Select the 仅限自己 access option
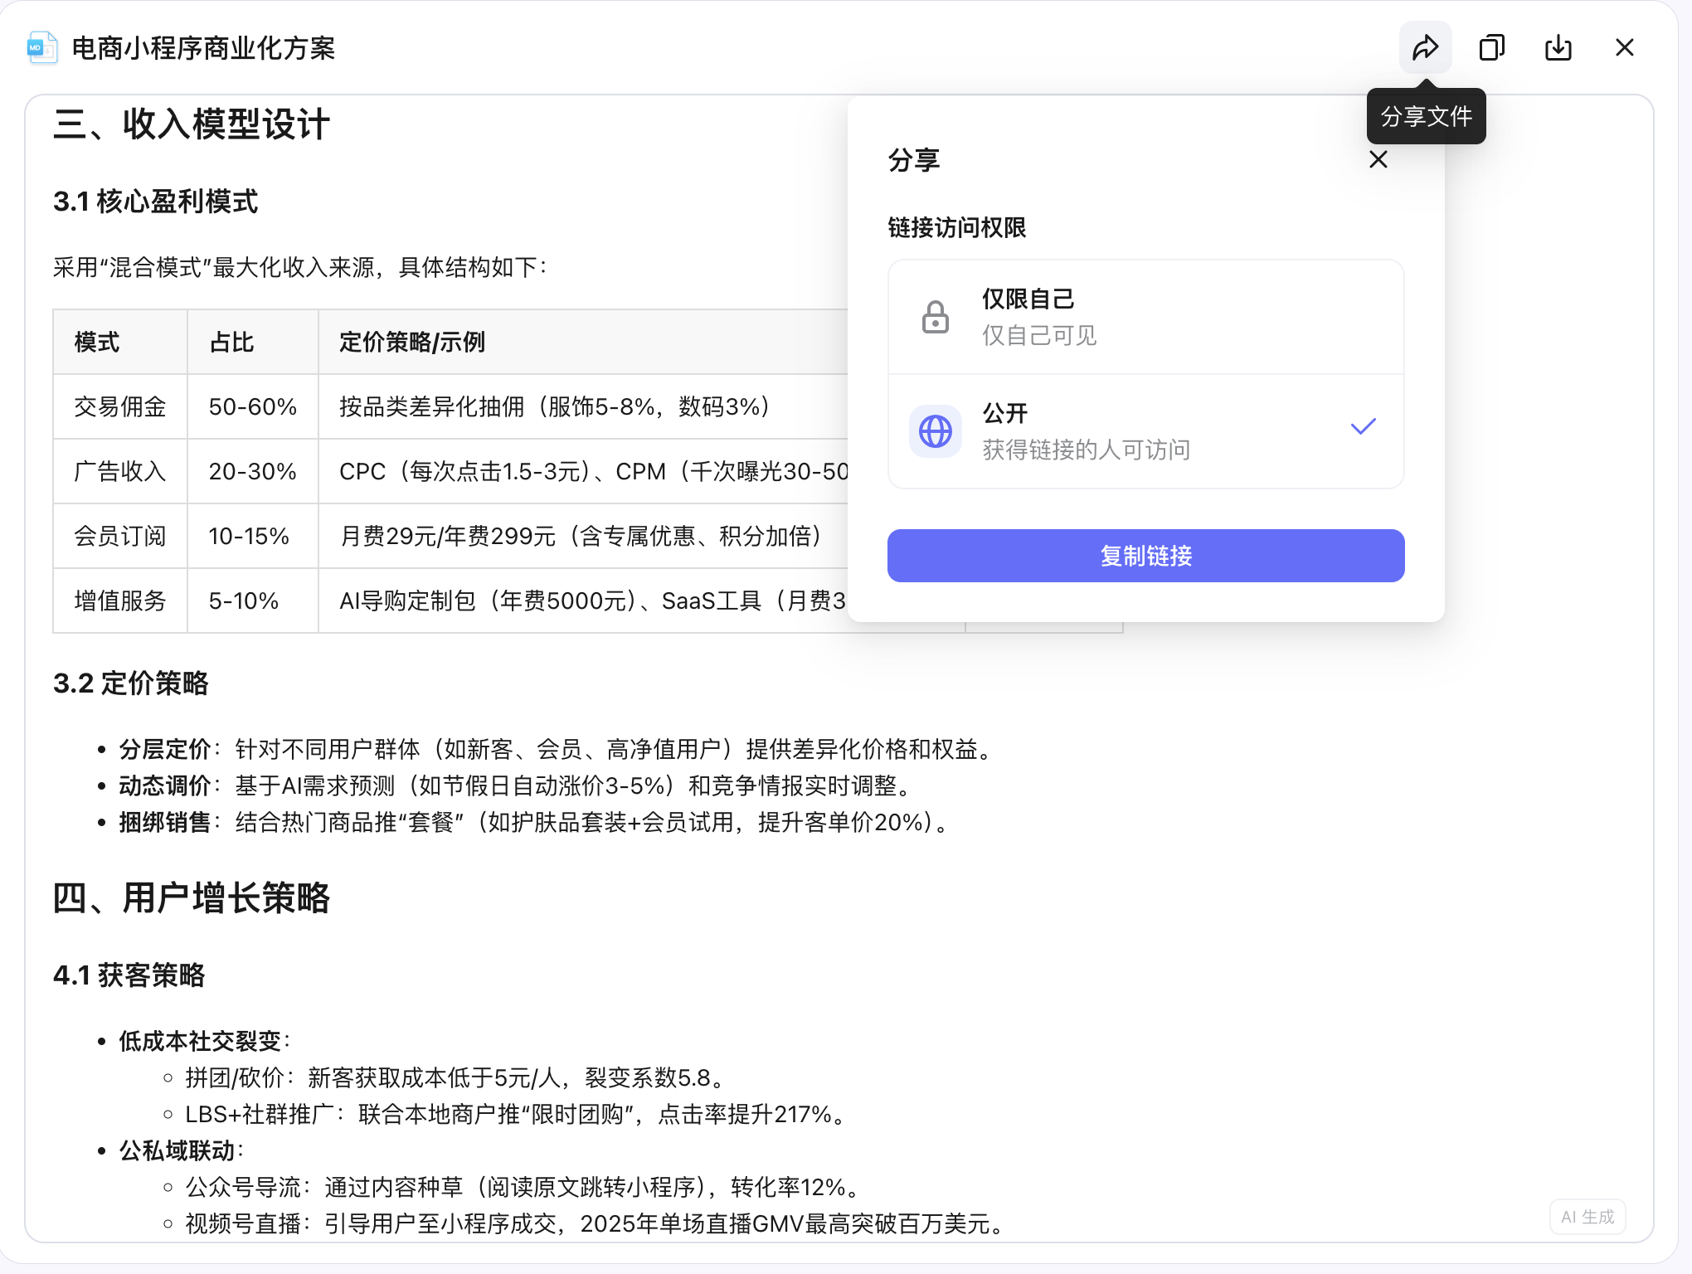This screenshot has width=1692, height=1274. pyautogui.click(x=1145, y=316)
